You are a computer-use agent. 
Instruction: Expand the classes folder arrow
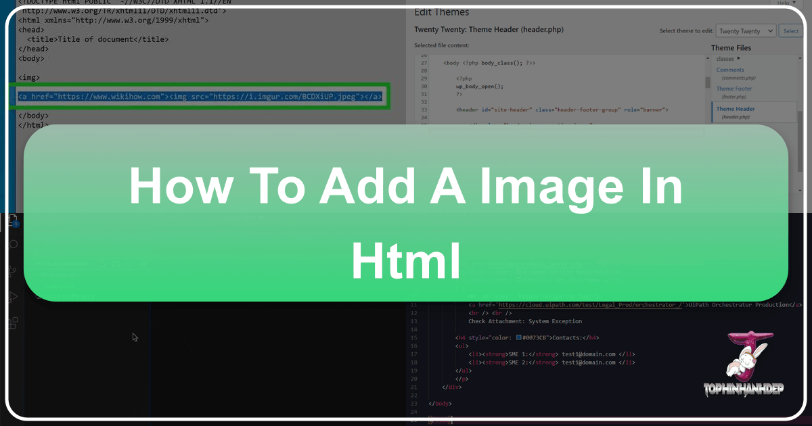[738, 59]
